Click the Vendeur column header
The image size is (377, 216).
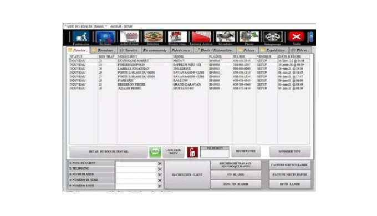pos(267,56)
